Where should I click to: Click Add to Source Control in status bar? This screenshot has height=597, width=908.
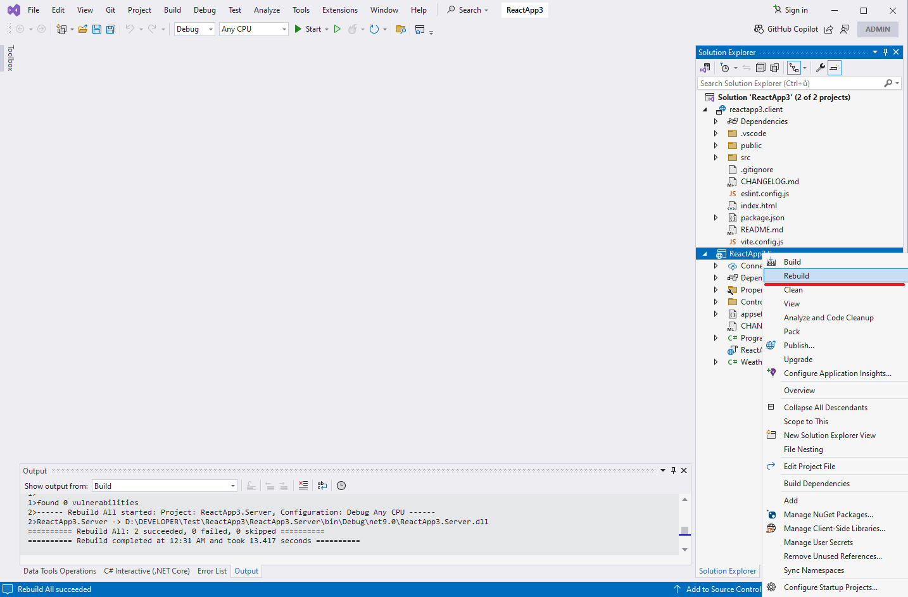(x=718, y=589)
